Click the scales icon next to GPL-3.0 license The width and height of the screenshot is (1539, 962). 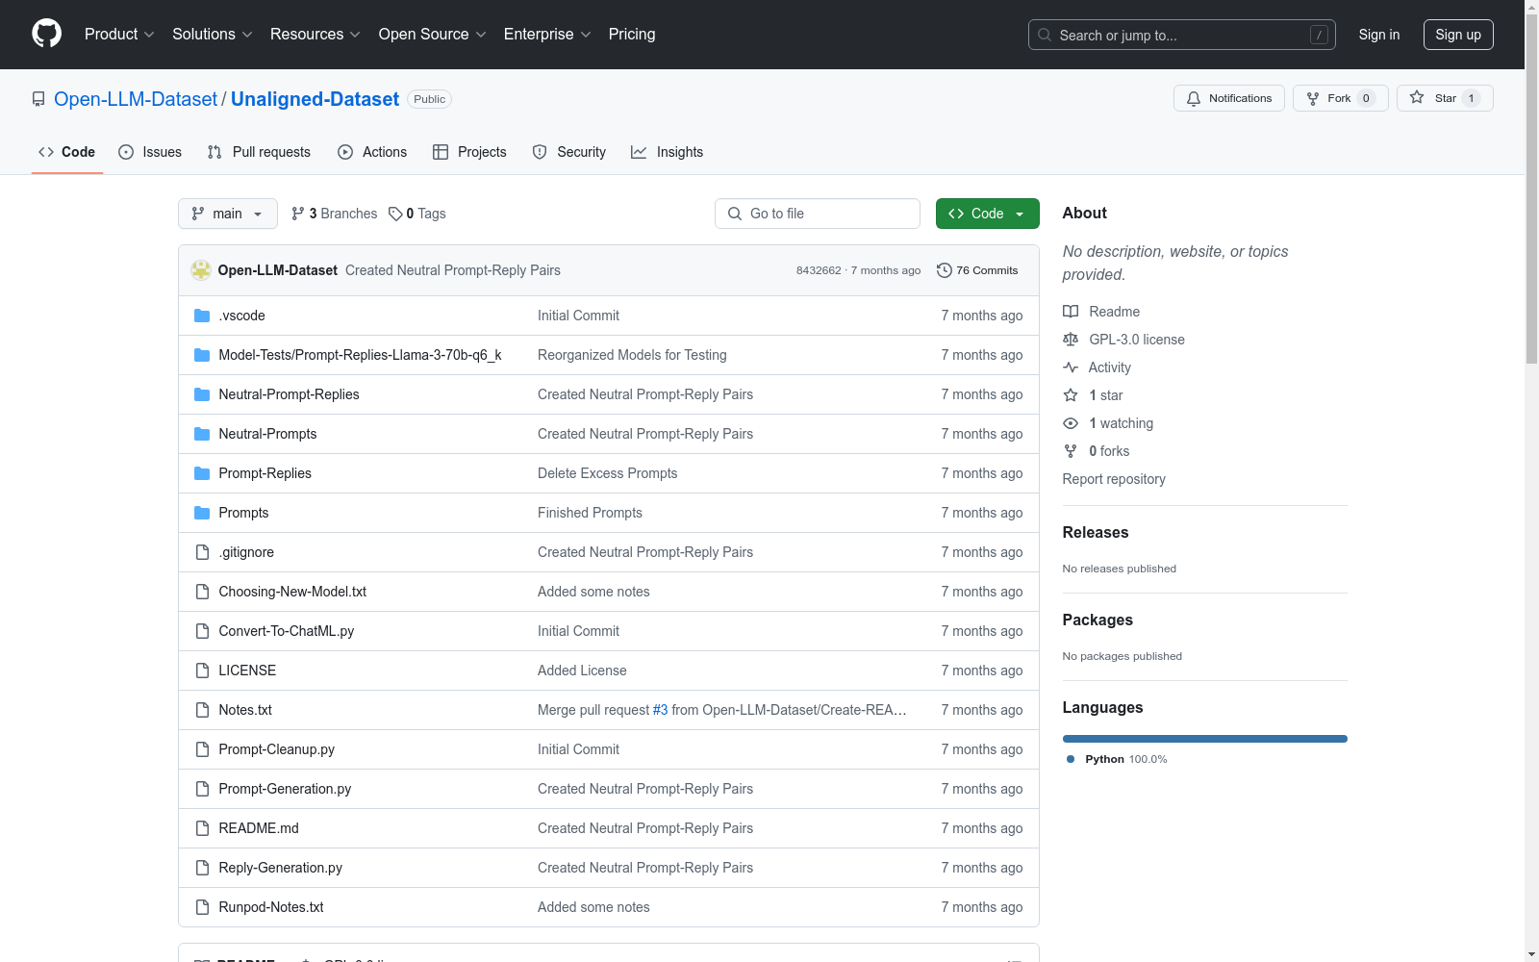click(1071, 340)
